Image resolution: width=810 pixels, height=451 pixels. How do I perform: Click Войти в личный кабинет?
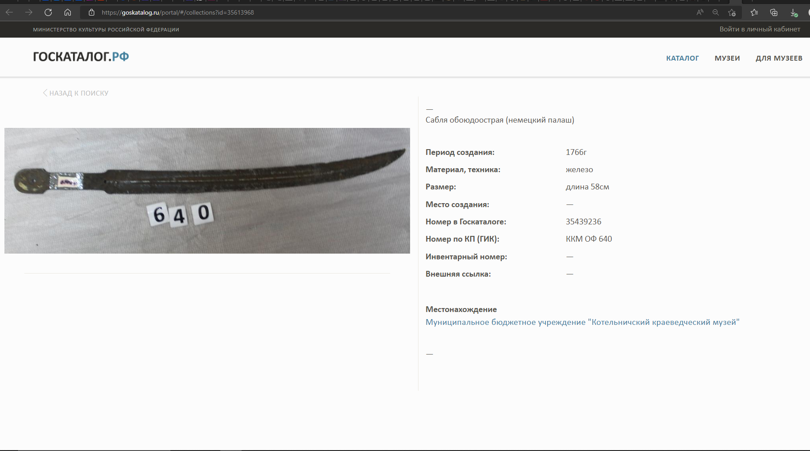click(x=760, y=29)
